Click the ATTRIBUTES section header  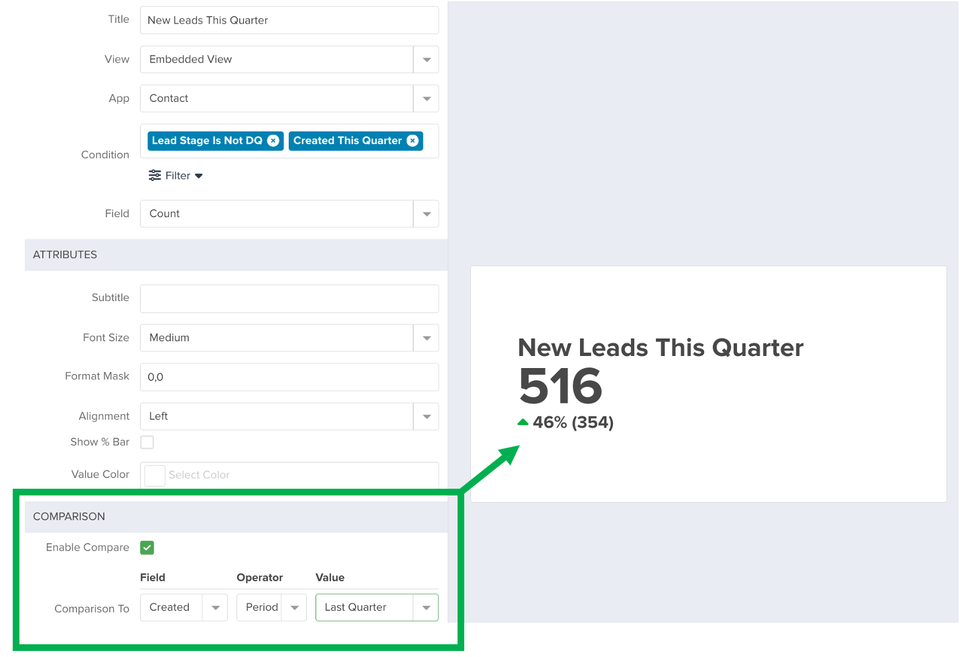(x=236, y=255)
